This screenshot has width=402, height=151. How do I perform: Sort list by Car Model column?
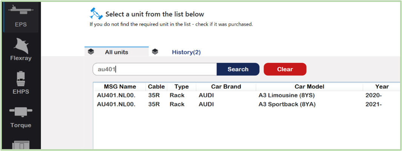point(309,86)
